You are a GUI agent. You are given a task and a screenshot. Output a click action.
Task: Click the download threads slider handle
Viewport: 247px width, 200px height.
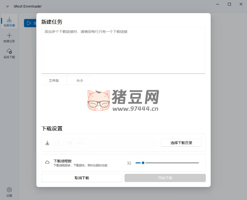pyautogui.click(x=143, y=163)
